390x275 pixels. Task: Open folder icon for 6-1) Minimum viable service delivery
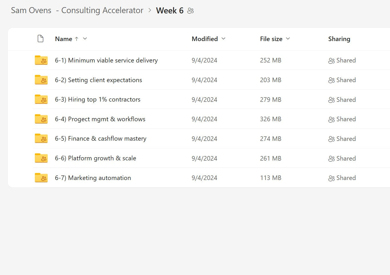[x=41, y=60]
